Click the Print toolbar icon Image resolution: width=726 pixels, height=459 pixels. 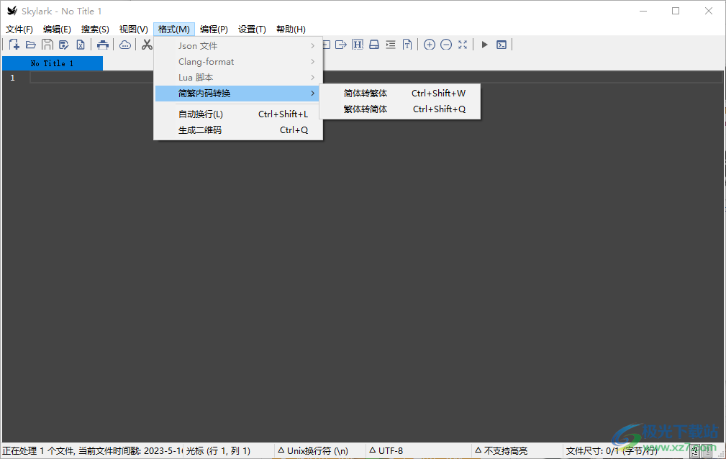pyautogui.click(x=103, y=45)
